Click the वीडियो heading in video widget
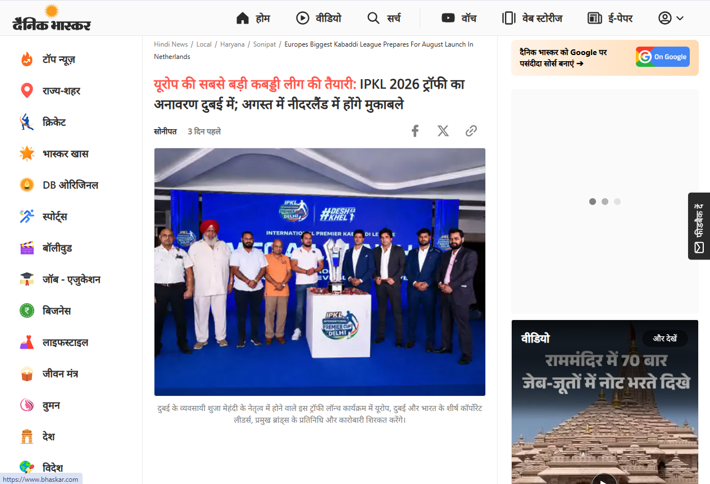Viewport: 710px width, 484px height. pyautogui.click(x=535, y=338)
